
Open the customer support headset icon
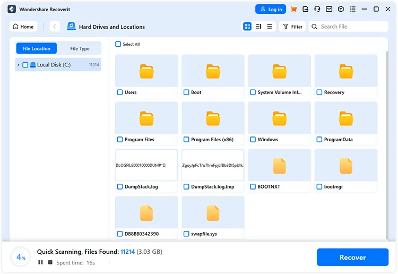[x=317, y=9]
